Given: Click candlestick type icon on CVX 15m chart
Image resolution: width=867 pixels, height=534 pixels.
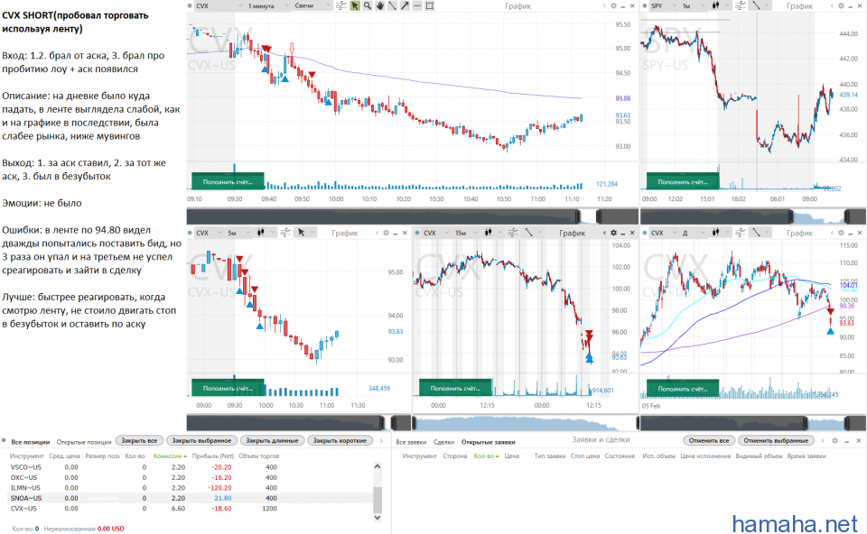Looking at the screenshot, I should tap(488, 233).
